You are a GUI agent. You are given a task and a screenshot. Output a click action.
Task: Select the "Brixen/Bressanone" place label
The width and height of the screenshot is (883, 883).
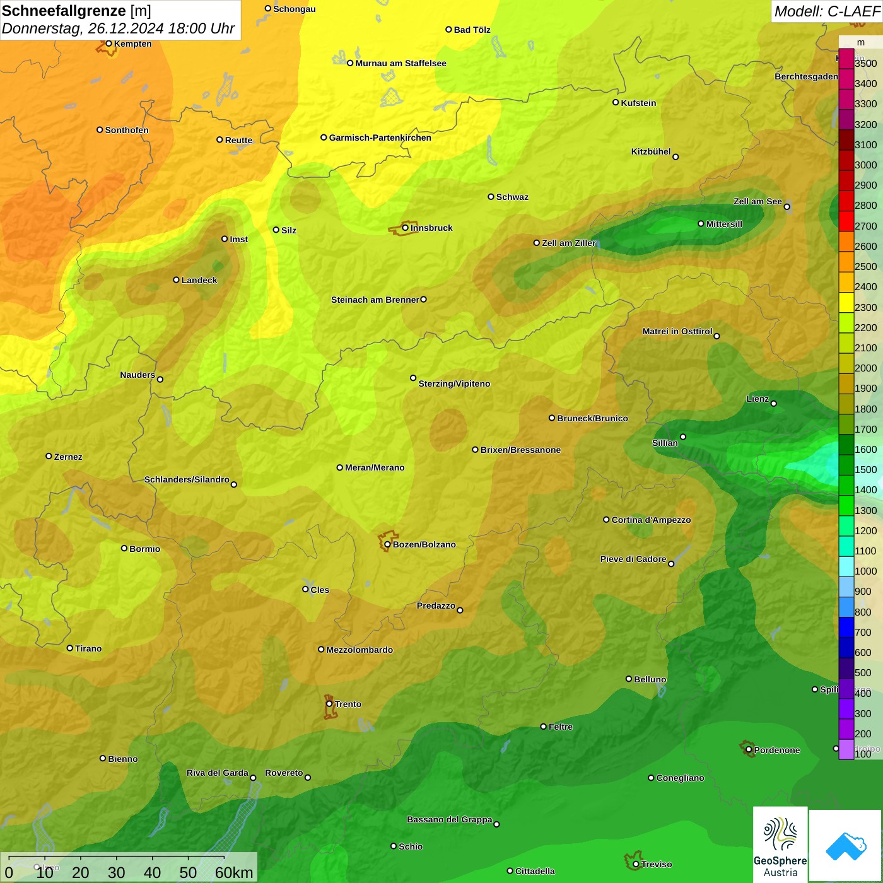click(x=520, y=450)
